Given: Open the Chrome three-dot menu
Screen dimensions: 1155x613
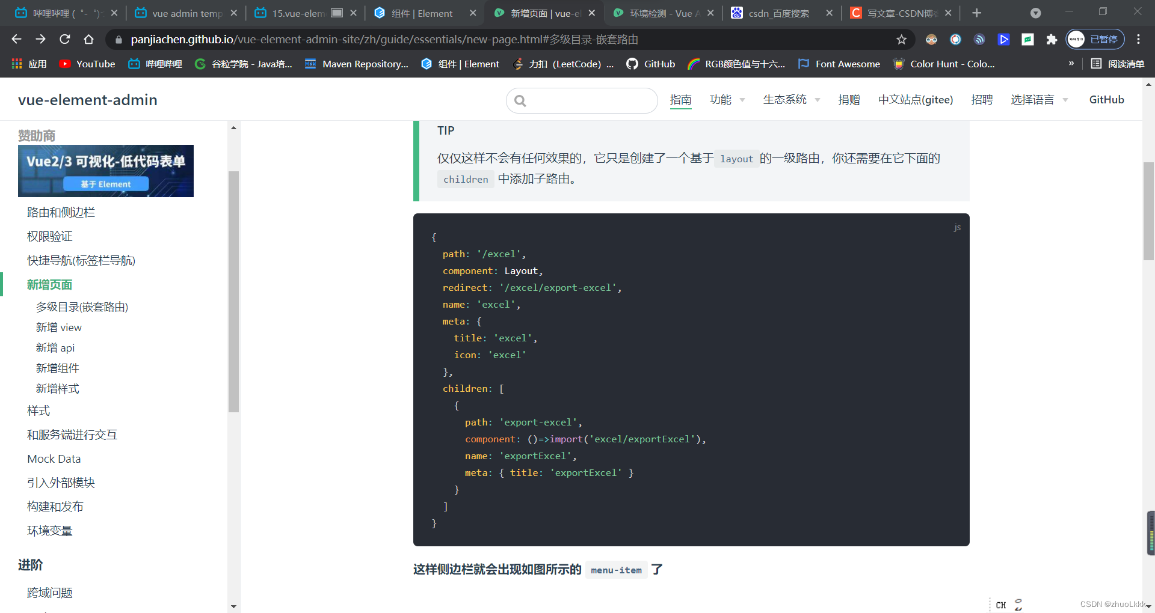Looking at the screenshot, I should click(1138, 39).
